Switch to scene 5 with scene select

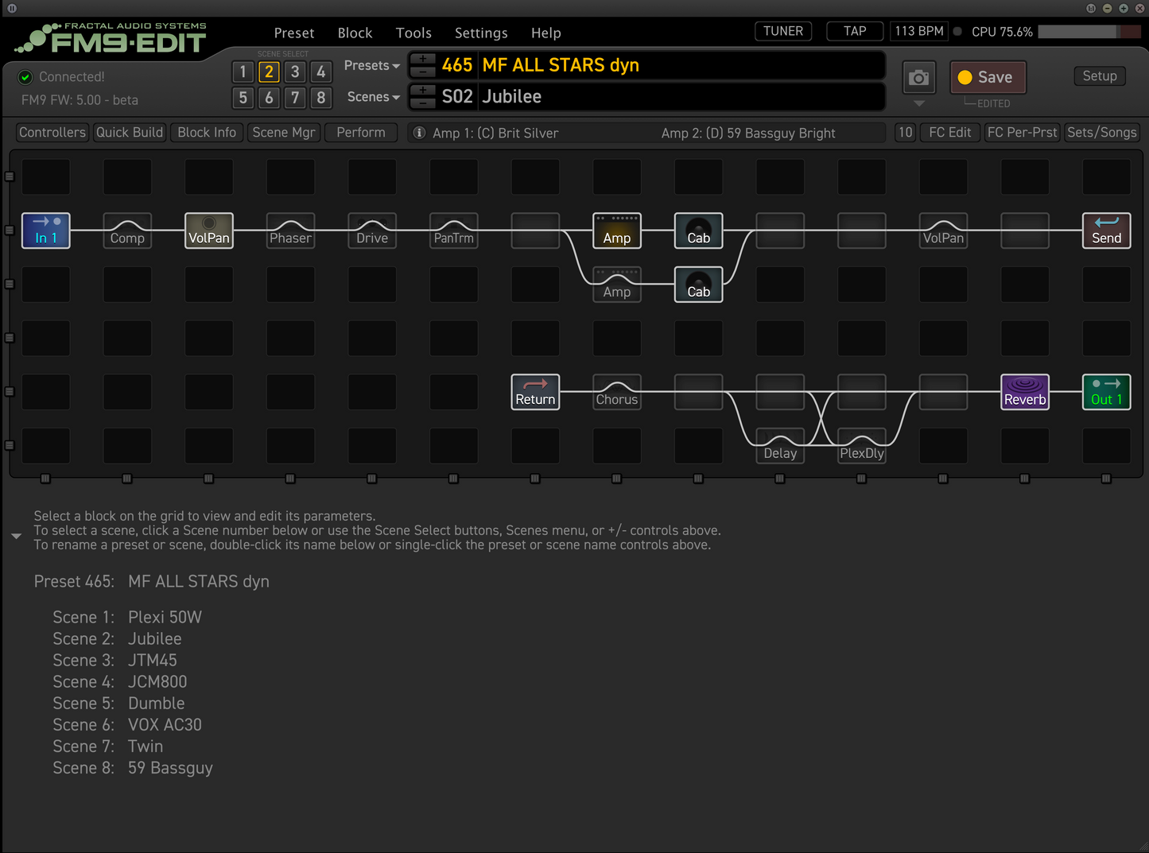click(x=243, y=98)
